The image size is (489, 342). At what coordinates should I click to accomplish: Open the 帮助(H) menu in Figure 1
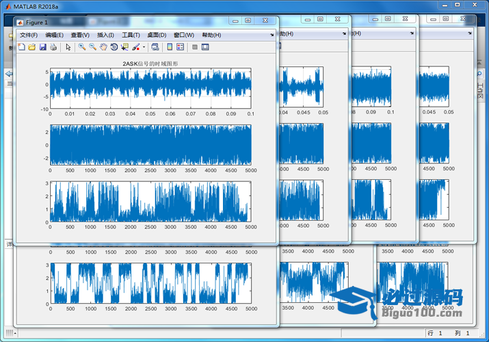[211, 35]
